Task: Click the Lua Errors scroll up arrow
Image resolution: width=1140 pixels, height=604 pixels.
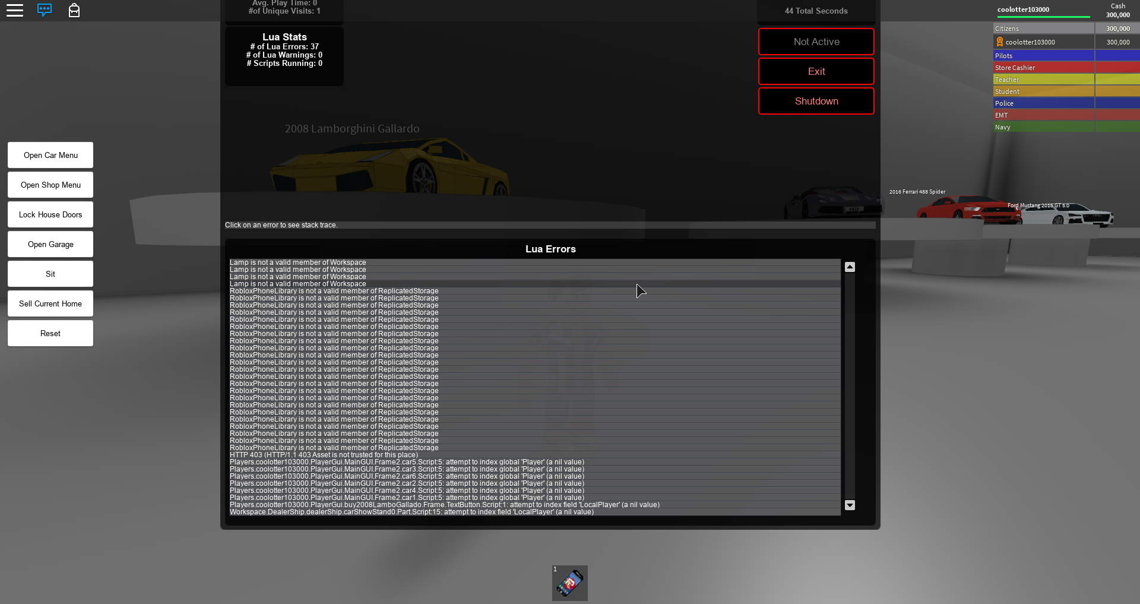Action: click(850, 267)
